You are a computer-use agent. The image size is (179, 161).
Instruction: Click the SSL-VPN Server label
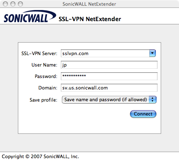click(x=39, y=53)
